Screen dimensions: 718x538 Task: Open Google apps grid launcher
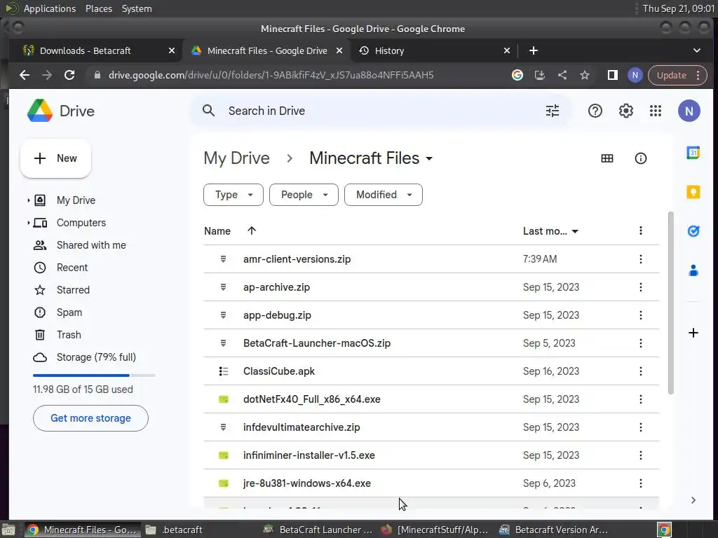656,111
